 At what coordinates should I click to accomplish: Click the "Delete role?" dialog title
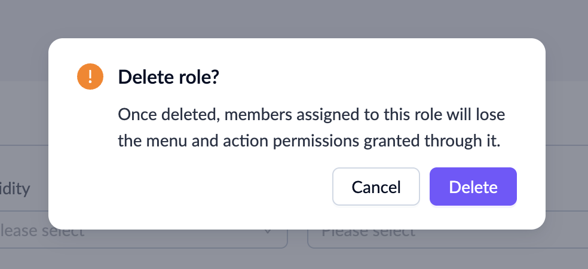tap(169, 77)
